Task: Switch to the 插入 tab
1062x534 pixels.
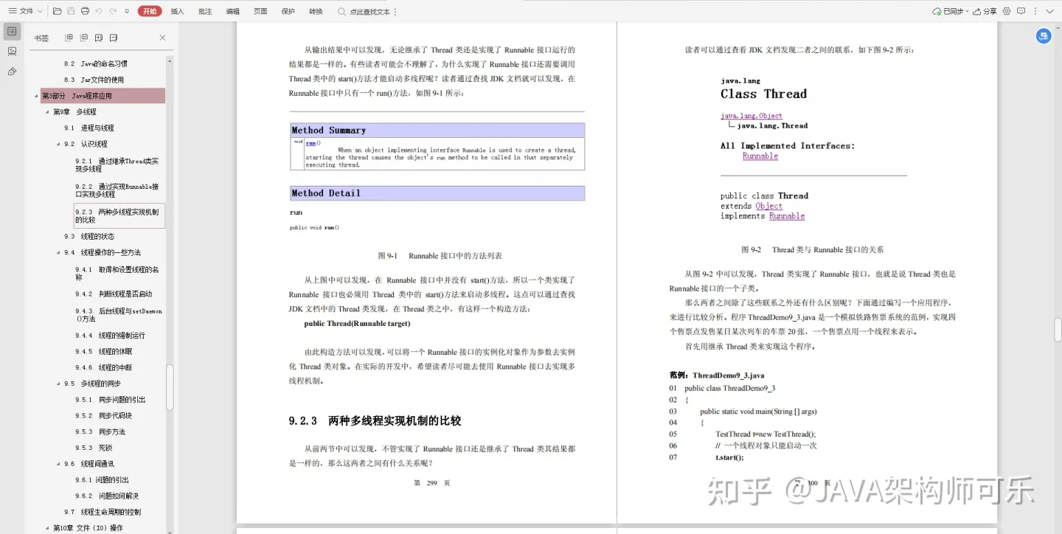Action: tap(177, 11)
